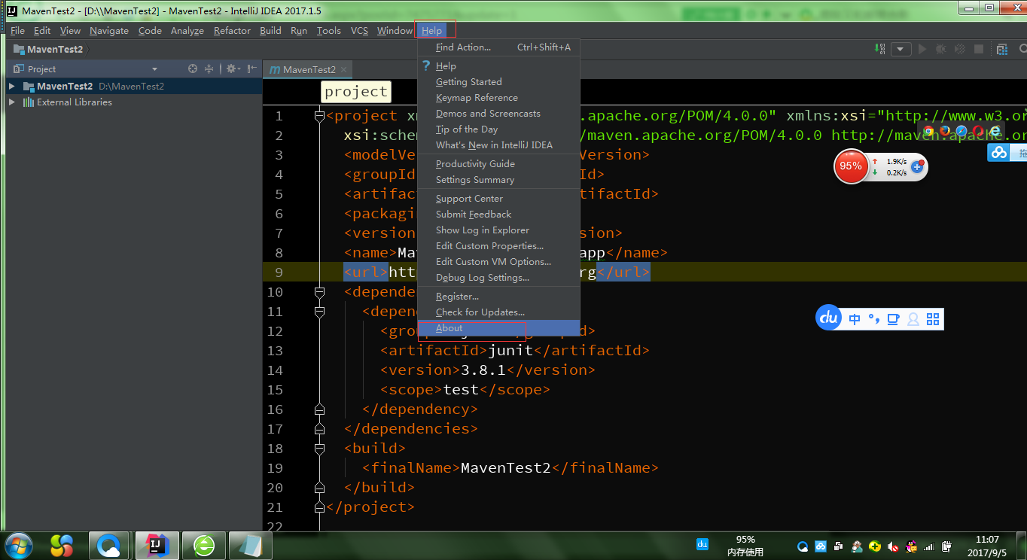The height and width of the screenshot is (560, 1027).
Task: Click About in the Help menu
Action: 498,328
